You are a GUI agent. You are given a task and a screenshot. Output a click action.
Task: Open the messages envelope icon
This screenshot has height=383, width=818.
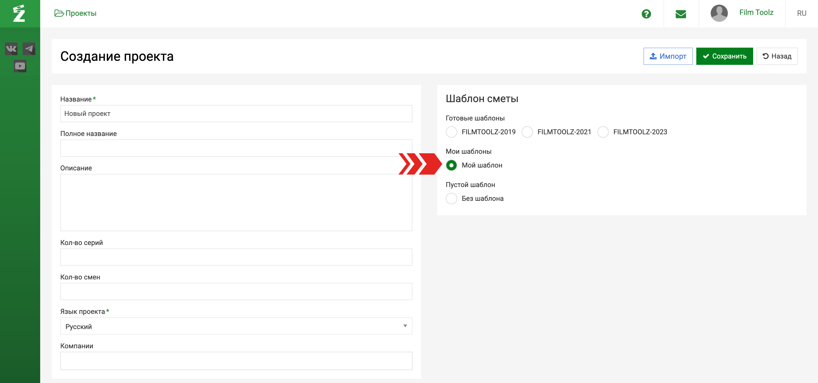click(x=681, y=14)
